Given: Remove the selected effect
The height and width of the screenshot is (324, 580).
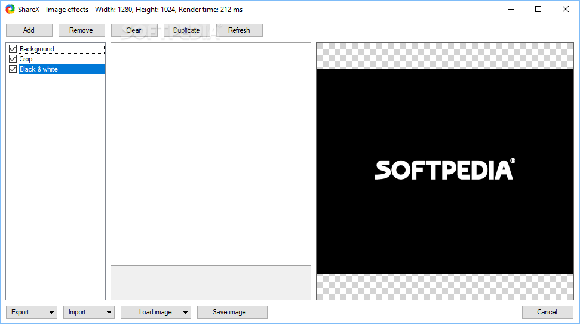Looking at the screenshot, I should [x=81, y=30].
